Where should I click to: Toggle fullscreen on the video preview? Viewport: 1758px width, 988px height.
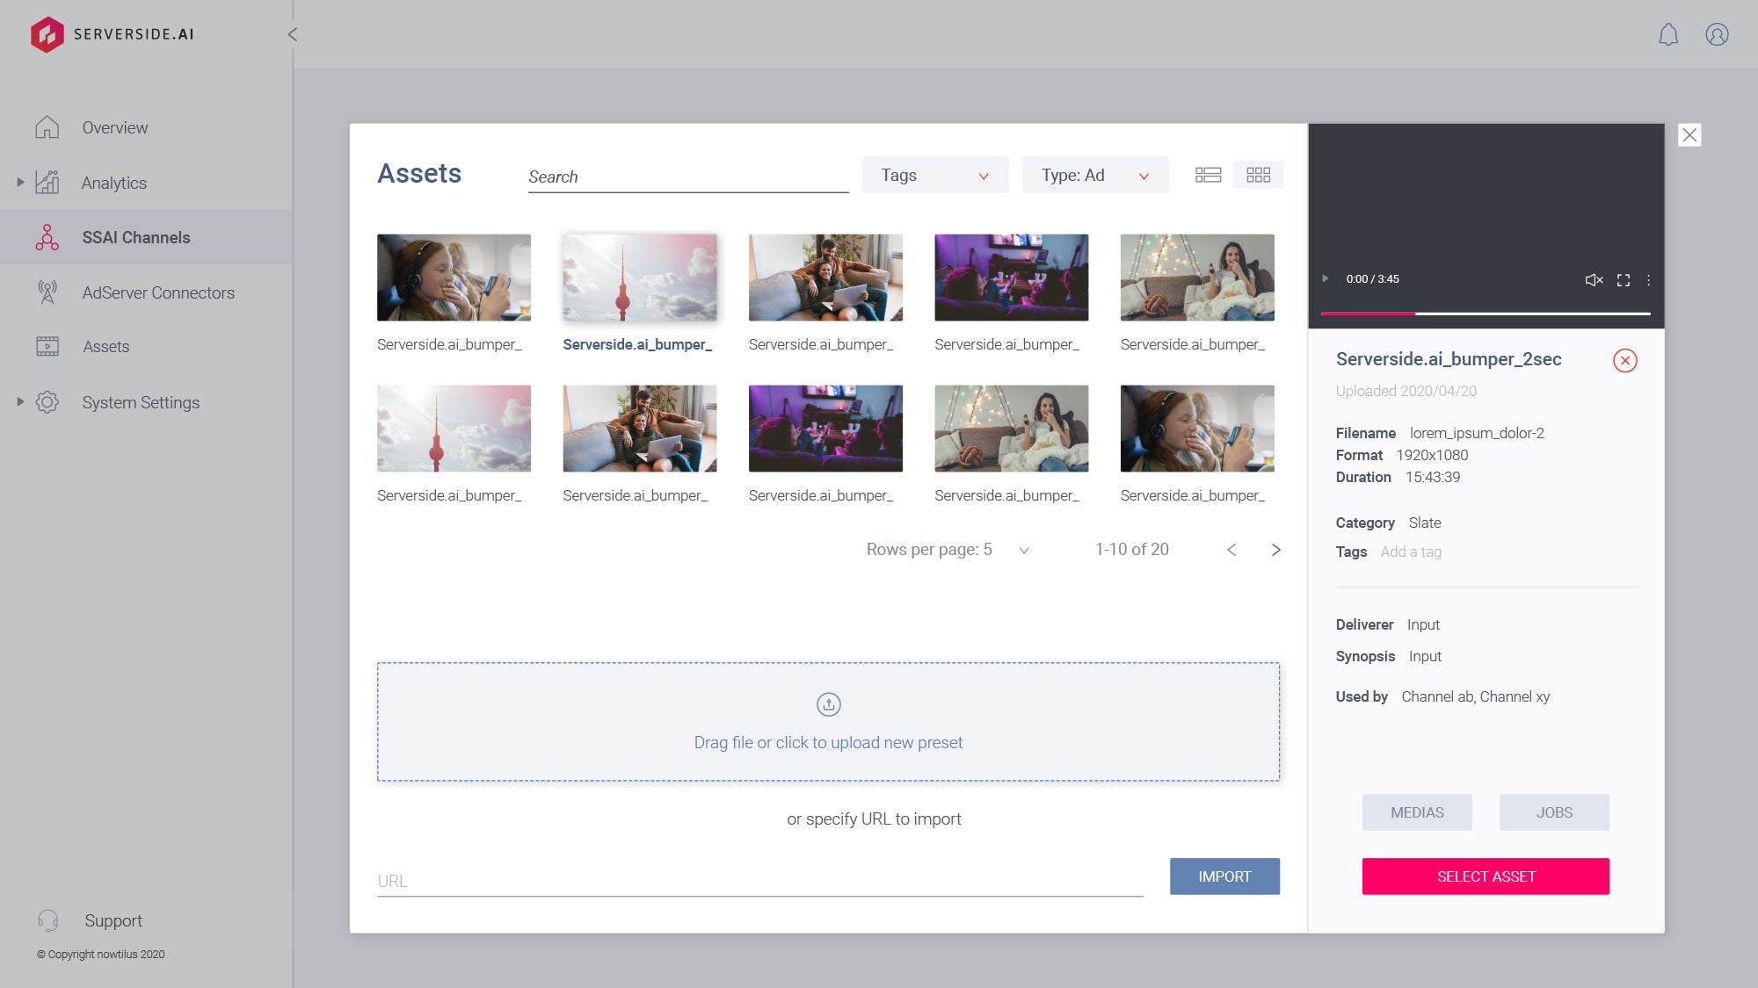[x=1623, y=279]
